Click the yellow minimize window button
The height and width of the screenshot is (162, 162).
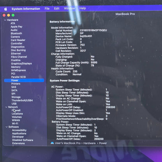coord(9,15)
